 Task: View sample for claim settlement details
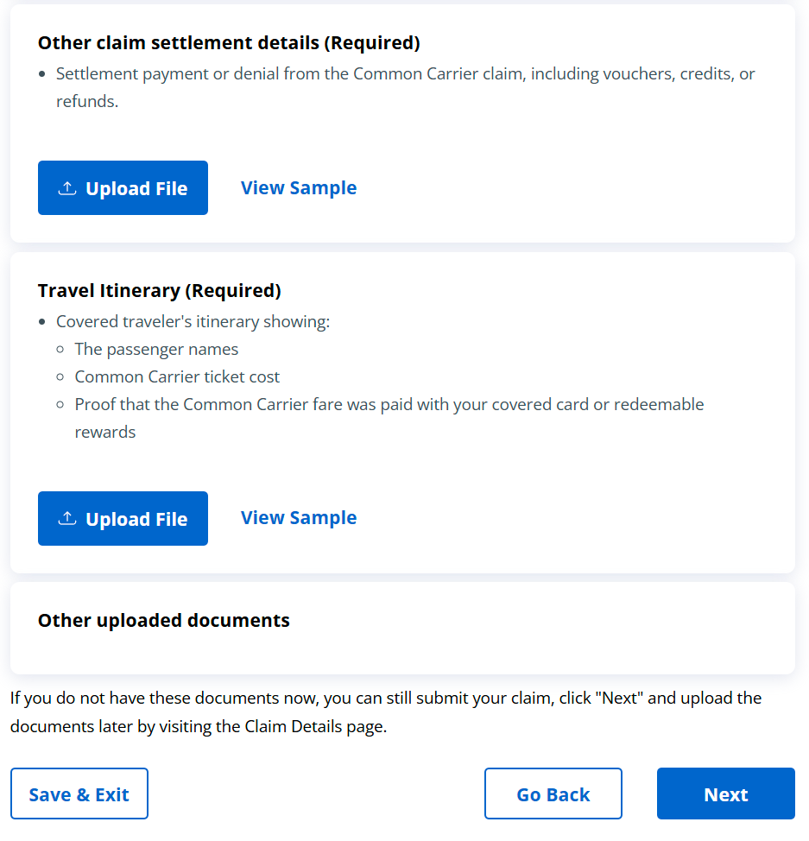pos(299,188)
